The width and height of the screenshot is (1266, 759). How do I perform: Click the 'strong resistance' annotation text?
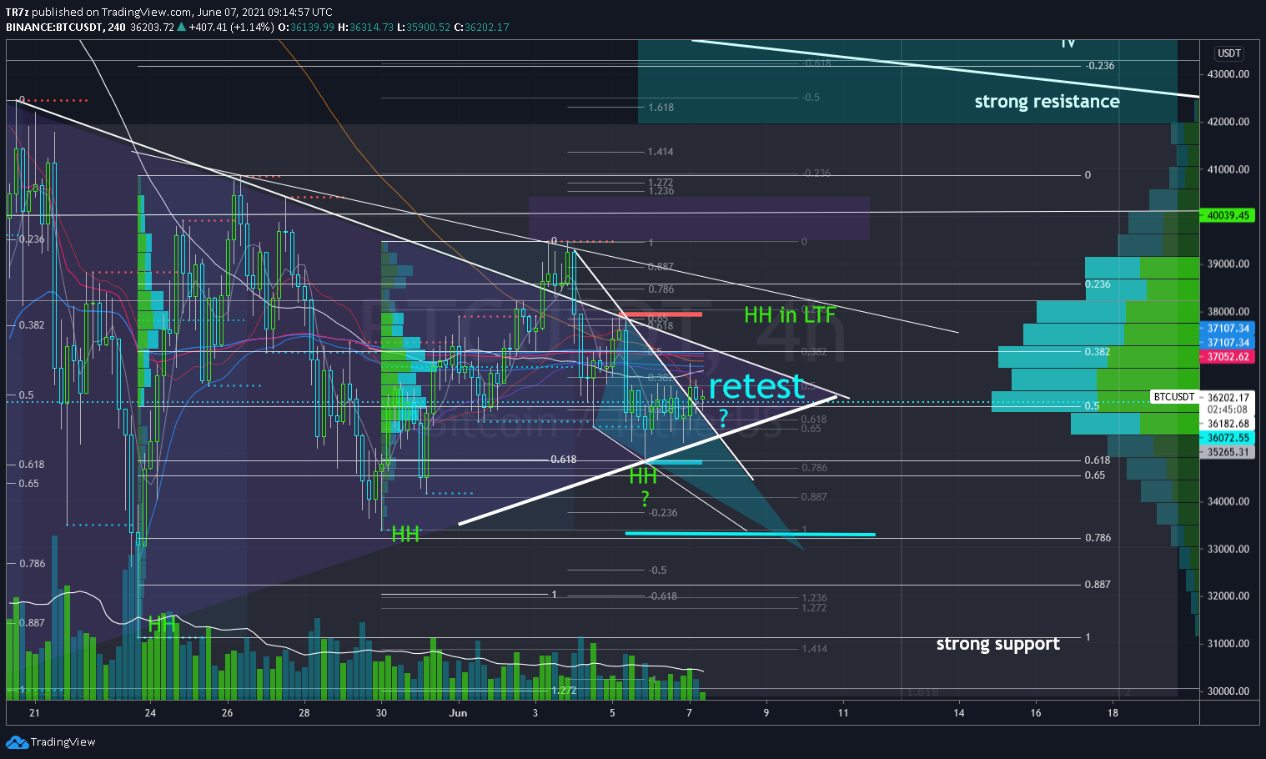(1047, 102)
